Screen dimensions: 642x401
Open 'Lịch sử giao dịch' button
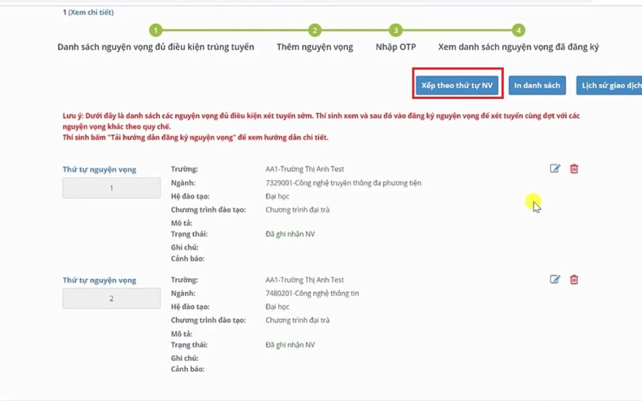pyautogui.click(x=610, y=86)
